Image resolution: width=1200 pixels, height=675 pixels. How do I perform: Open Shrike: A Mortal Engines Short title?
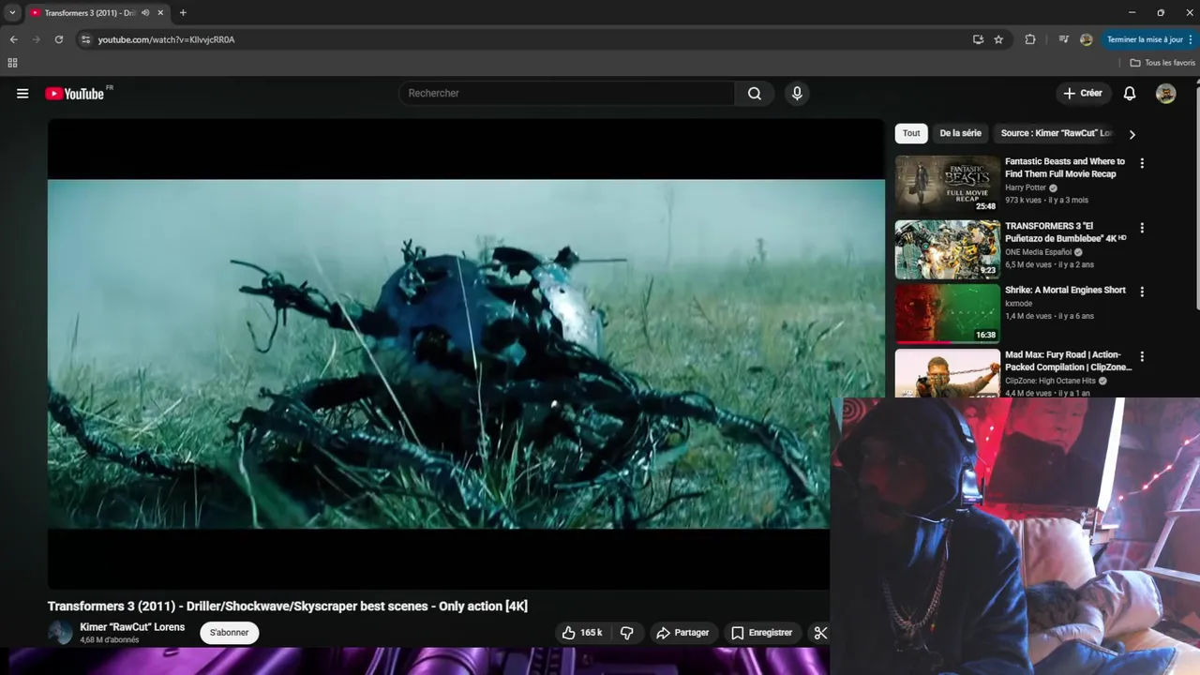[x=1065, y=290]
